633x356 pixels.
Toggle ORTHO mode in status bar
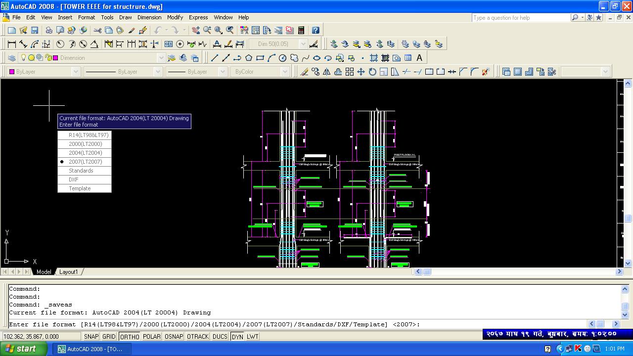130,337
